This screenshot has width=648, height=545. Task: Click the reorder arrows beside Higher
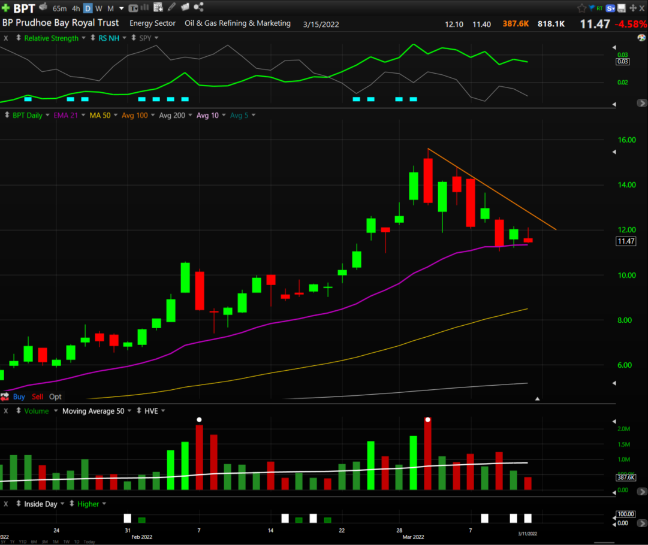click(72, 504)
